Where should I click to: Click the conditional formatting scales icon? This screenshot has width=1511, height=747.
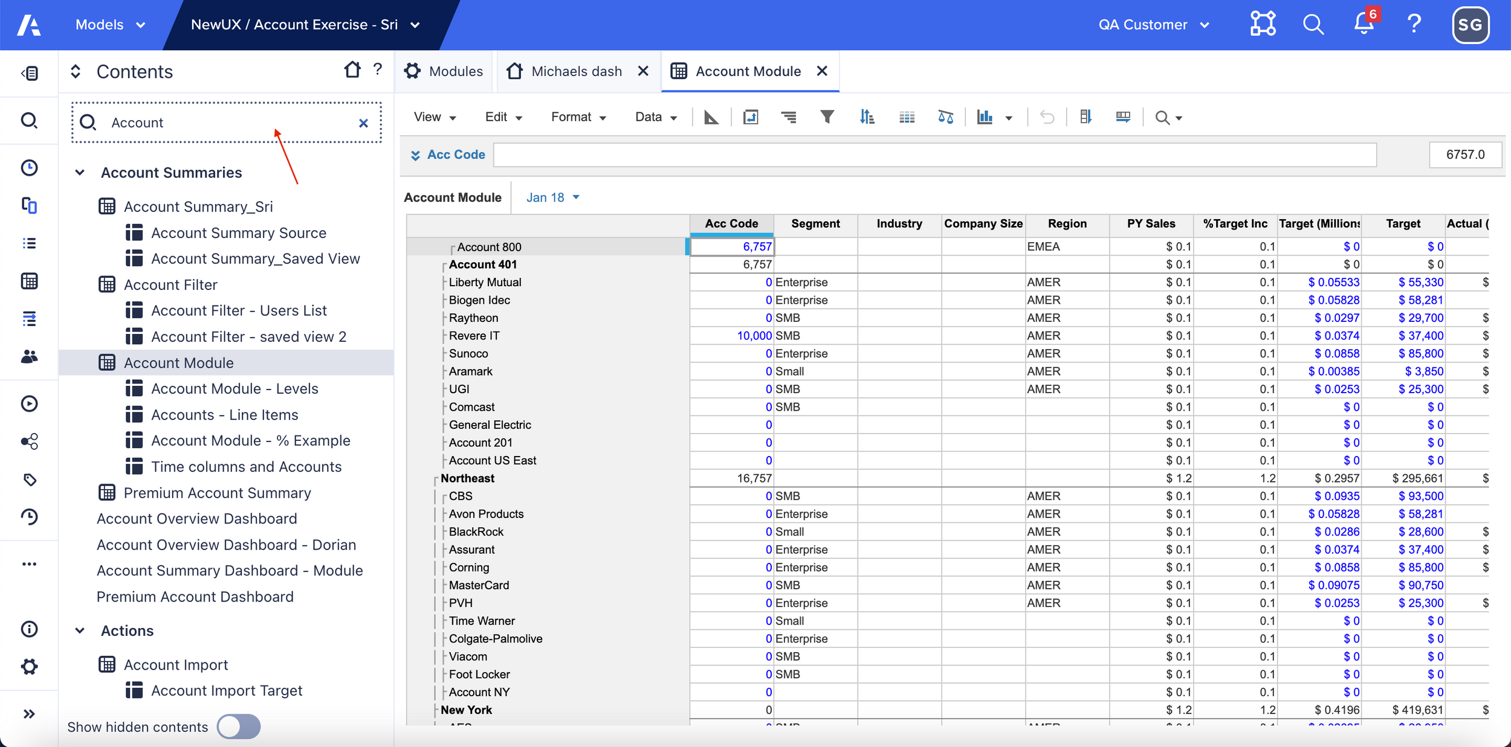946,117
